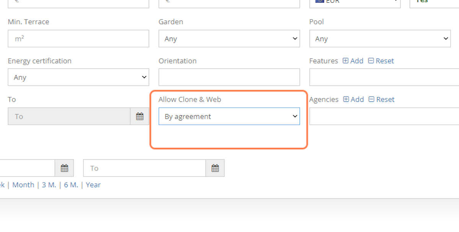Open the Energy certification dropdown
459x232 pixels.
tap(78, 77)
